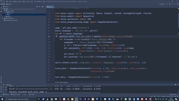Collapse the CNN root project node
Screen dimensions: 179x101
point(3,9)
